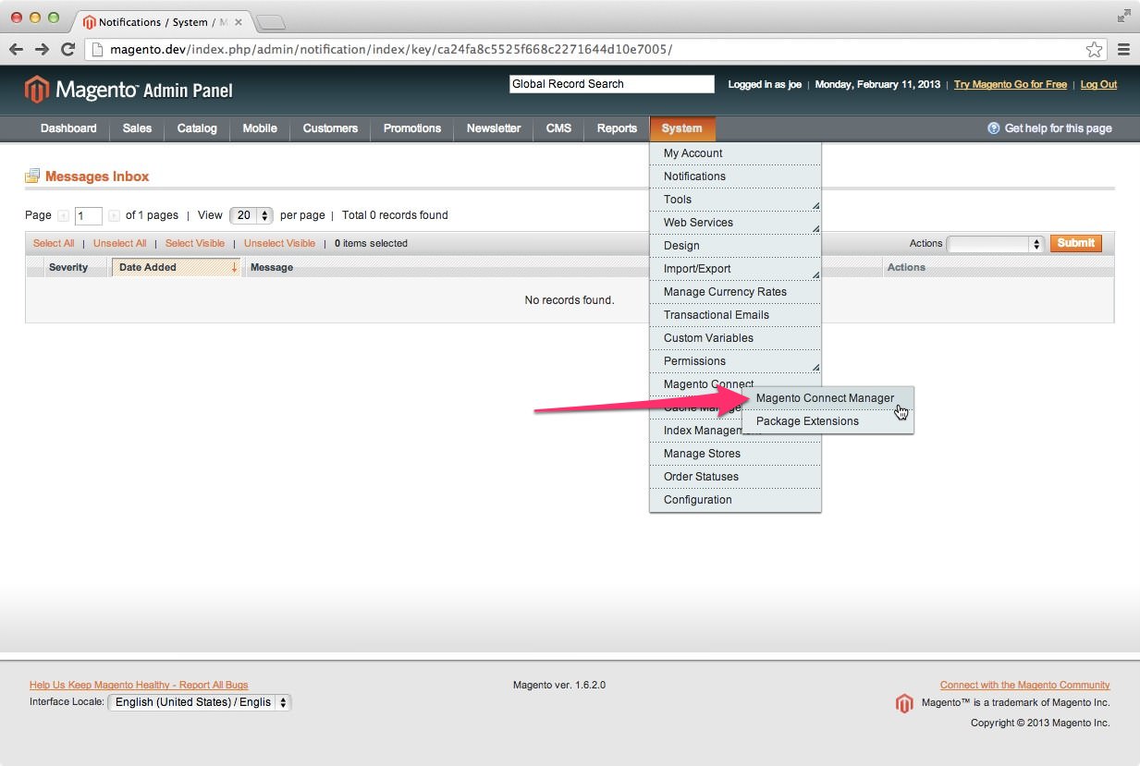1140x766 pixels.
Task: Open the per page view dropdown
Action: tap(251, 215)
